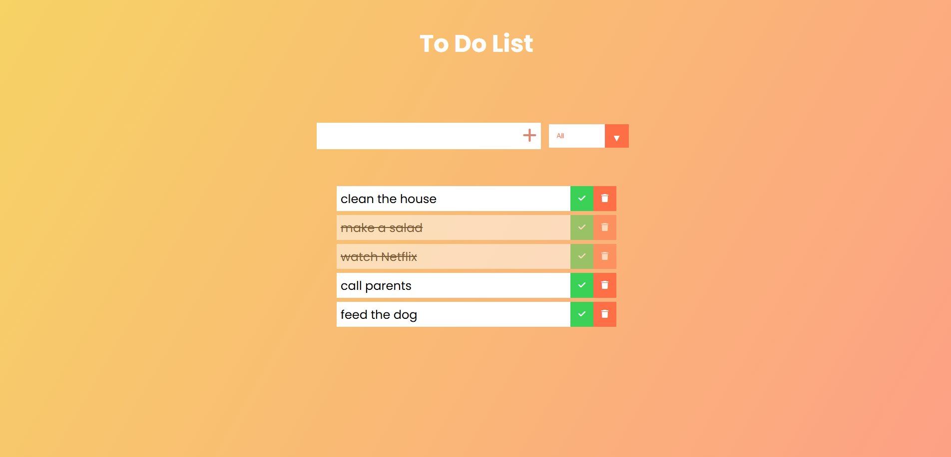Delete the "make a salad" task
This screenshot has height=457, width=951.
tap(604, 227)
